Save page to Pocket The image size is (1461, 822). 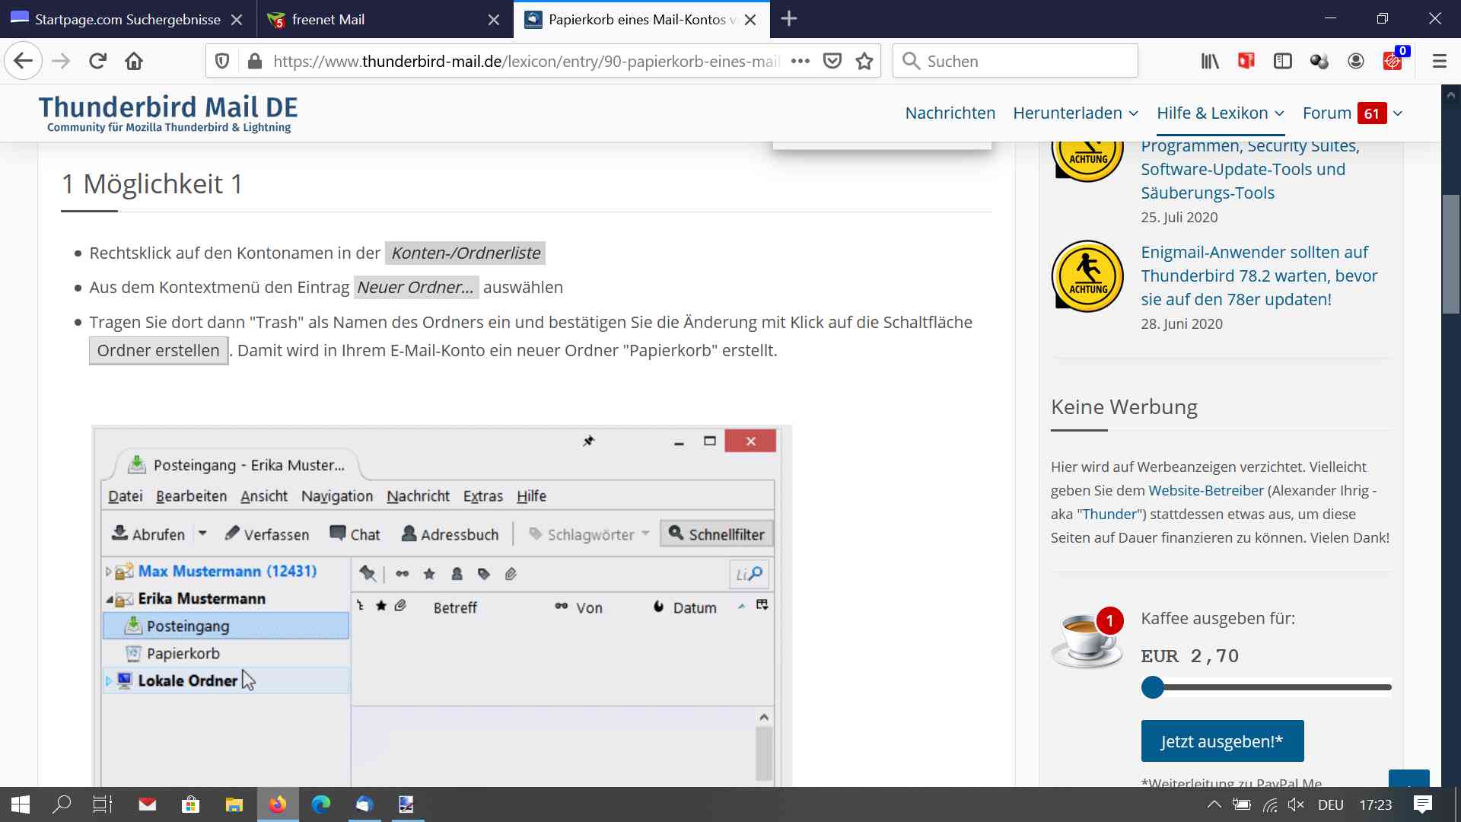click(832, 61)
